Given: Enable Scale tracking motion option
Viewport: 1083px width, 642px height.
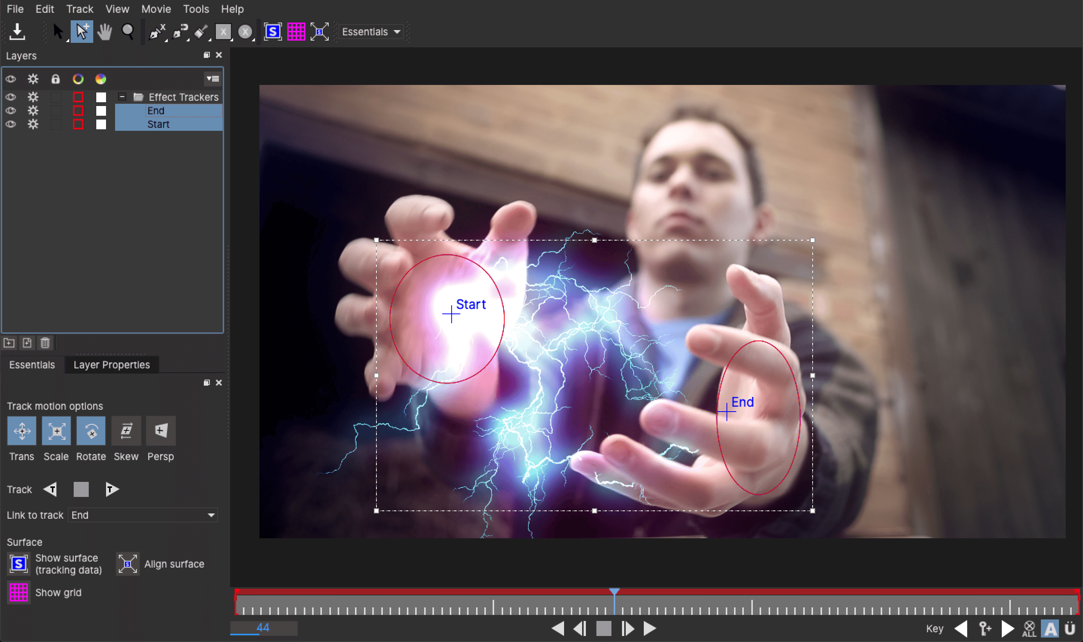Looking at the screenshot, I should (56, 431).
